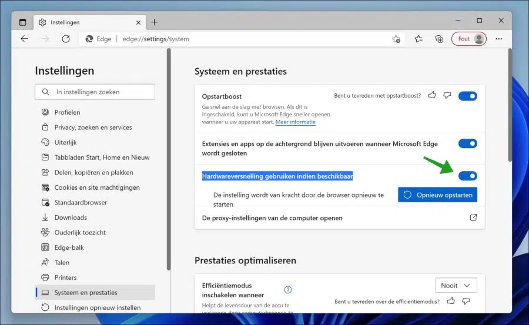529x325 pixels.
Task: Select Systeem en prestaties in sidebar
Action: pos(95,293)
